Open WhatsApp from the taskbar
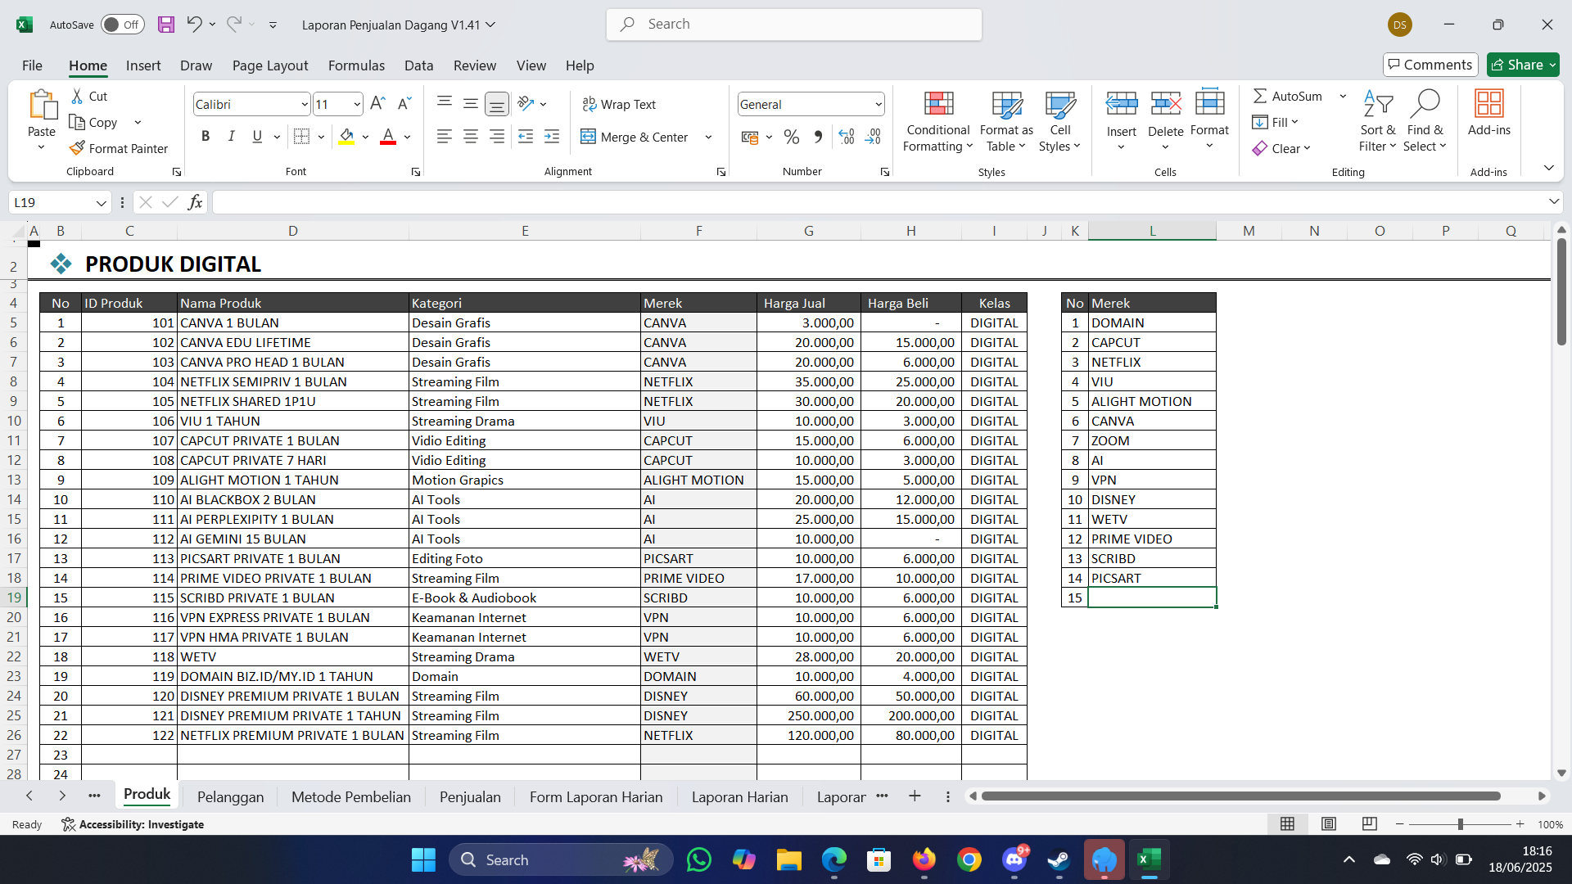The image size is (1572, 884). click(x=699, y=860)
